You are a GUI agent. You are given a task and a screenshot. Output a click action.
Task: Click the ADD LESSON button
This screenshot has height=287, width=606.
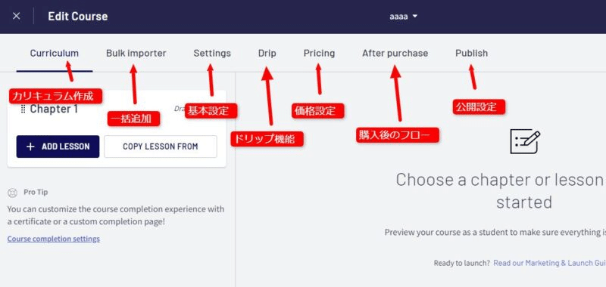coord(58,147)
